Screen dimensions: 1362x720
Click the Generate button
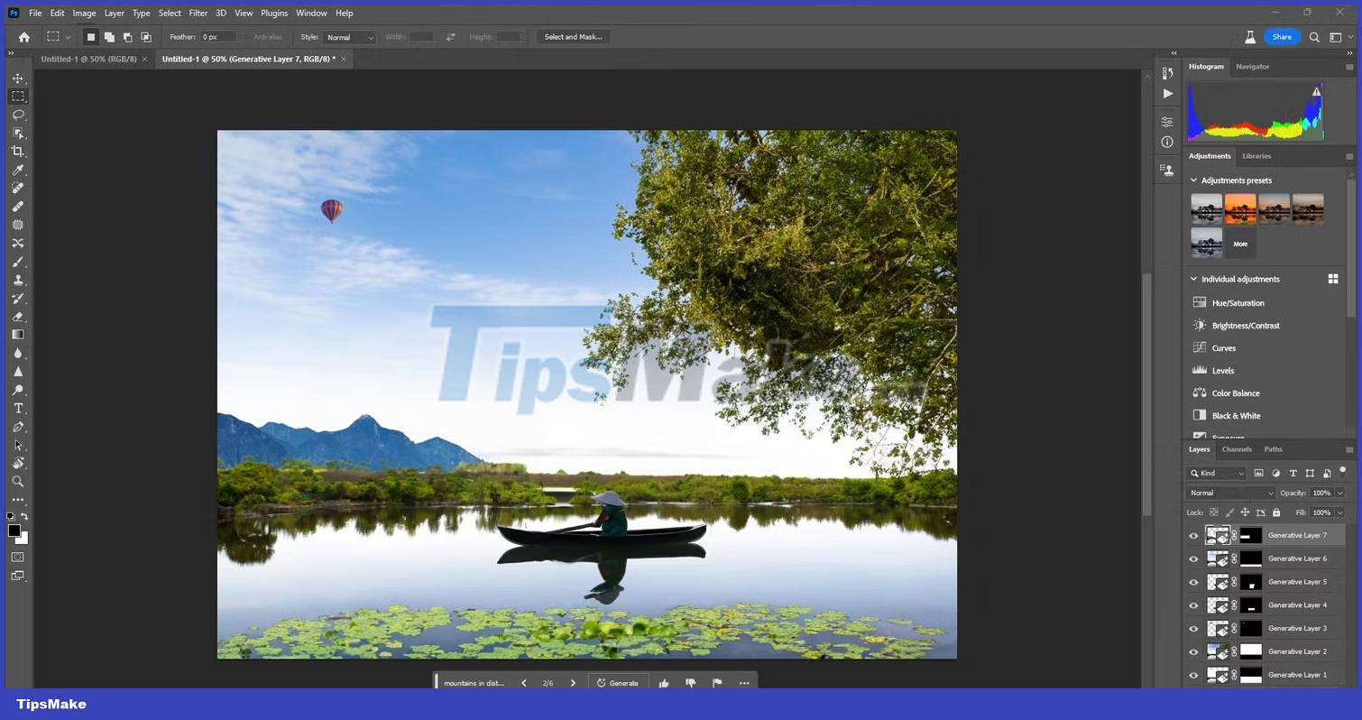[619, 683]
